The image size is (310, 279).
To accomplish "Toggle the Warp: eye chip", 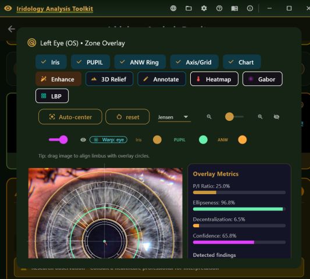I will click(108, 139).
